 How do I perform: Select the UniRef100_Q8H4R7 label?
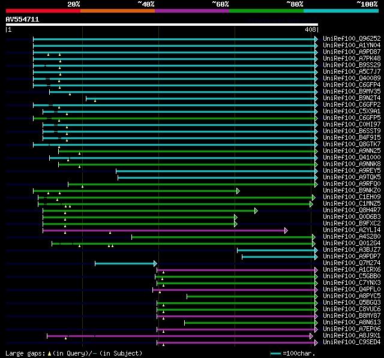352,210
